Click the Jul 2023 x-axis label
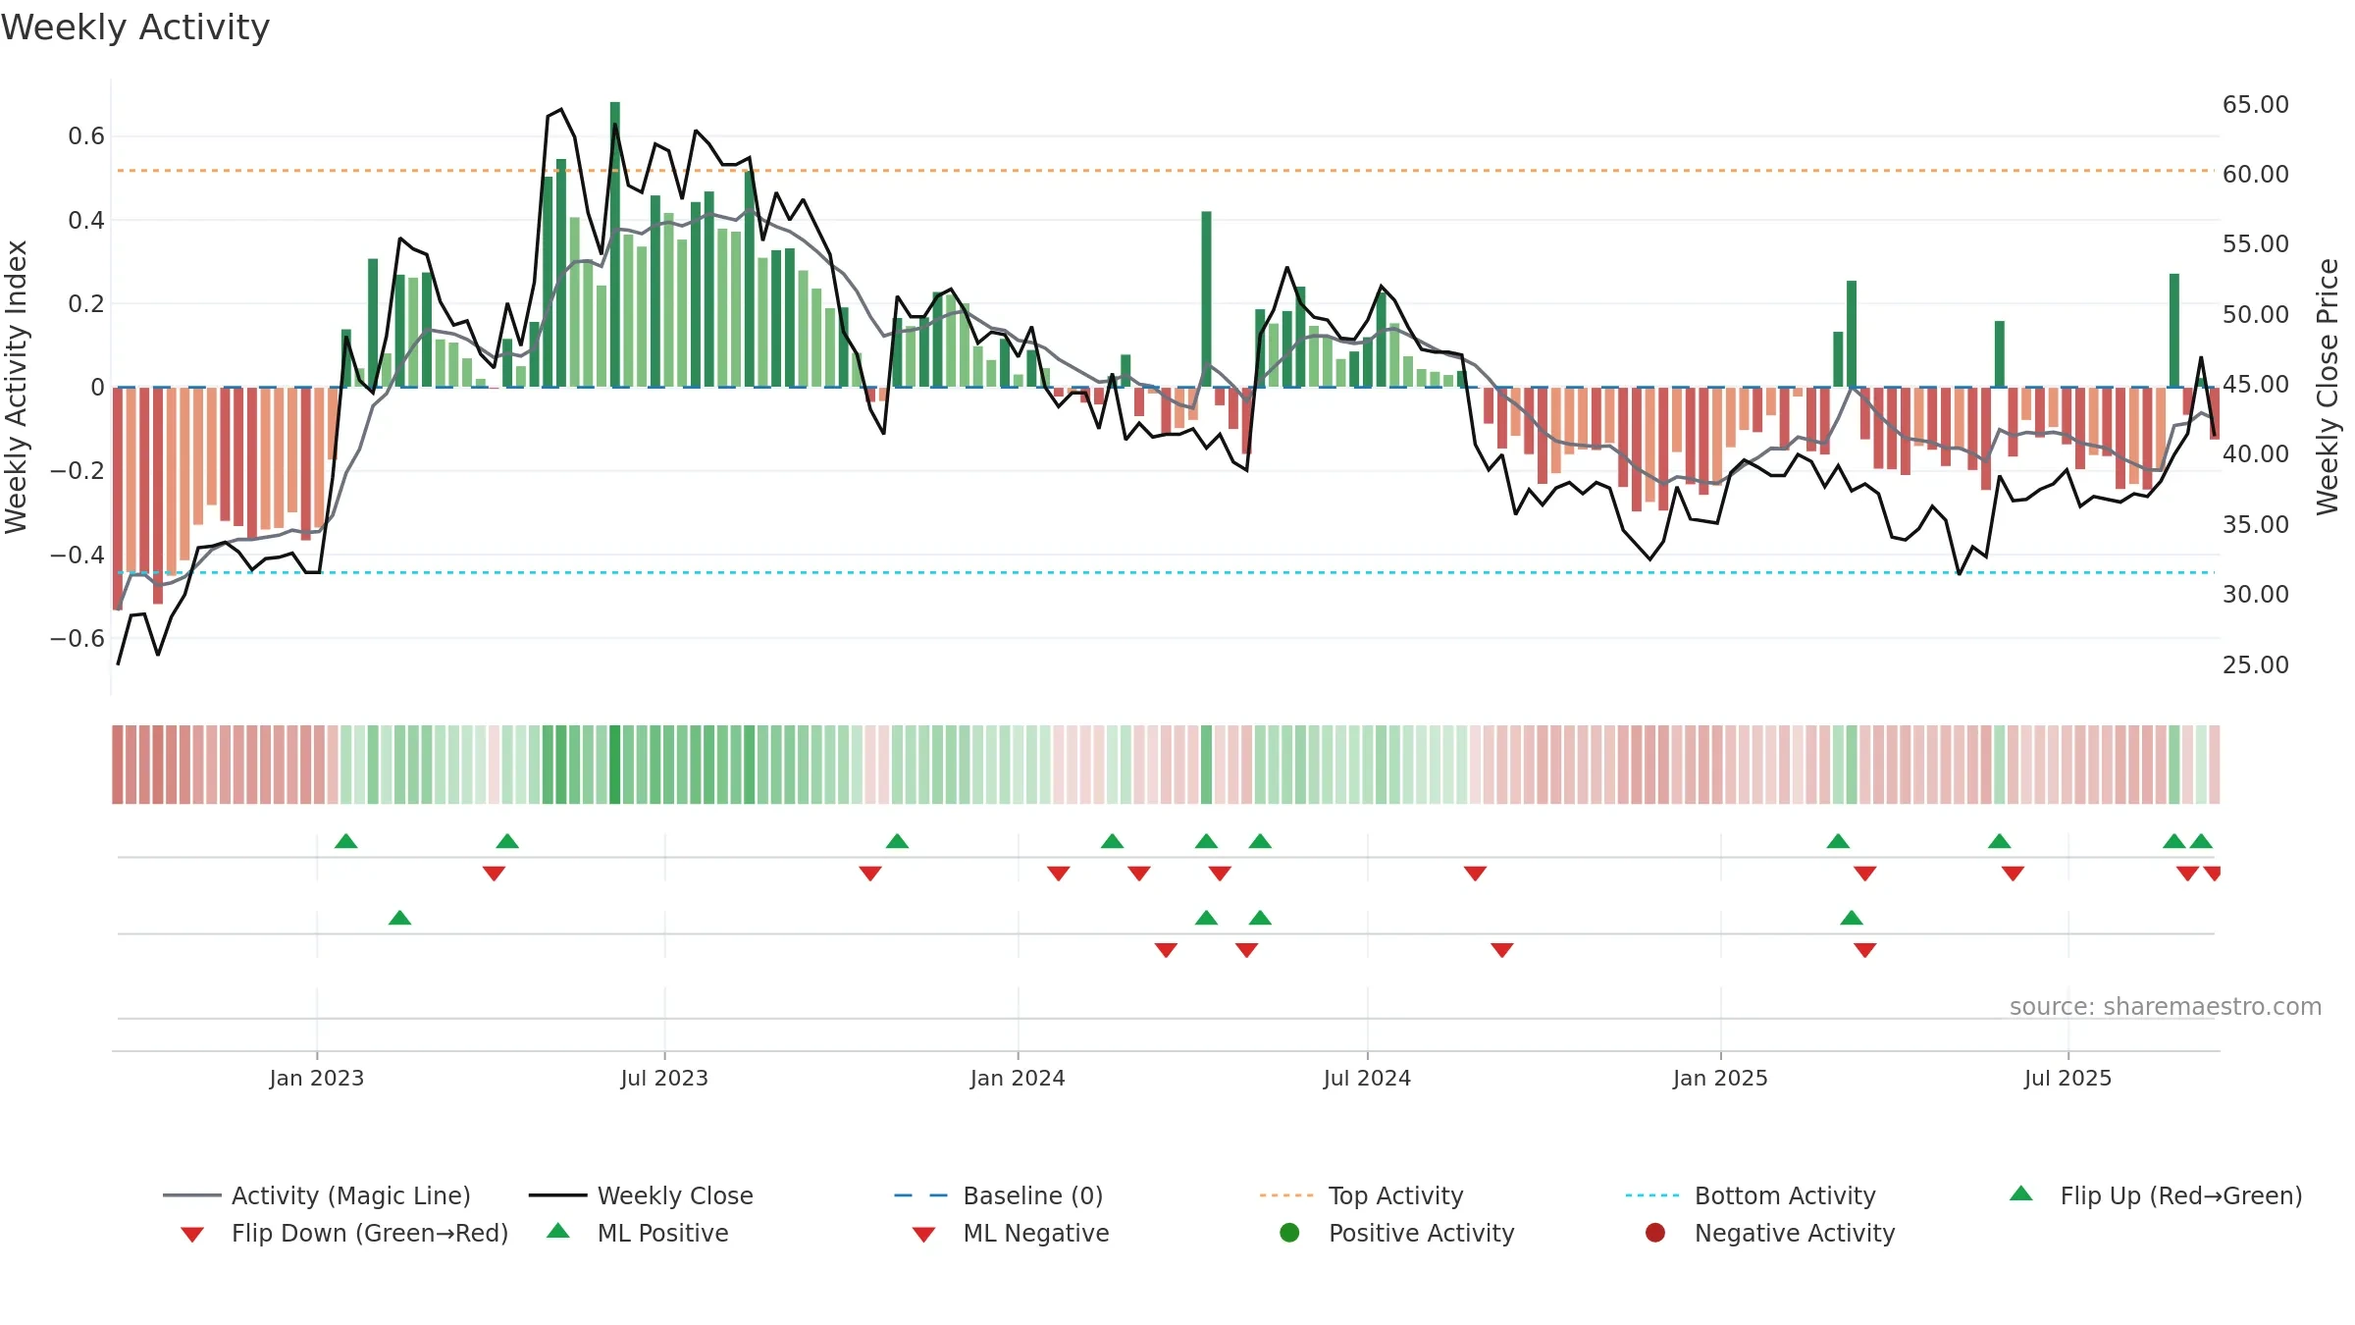The height and width of the screenshot is (1325, 2355). pos(664,1079)
